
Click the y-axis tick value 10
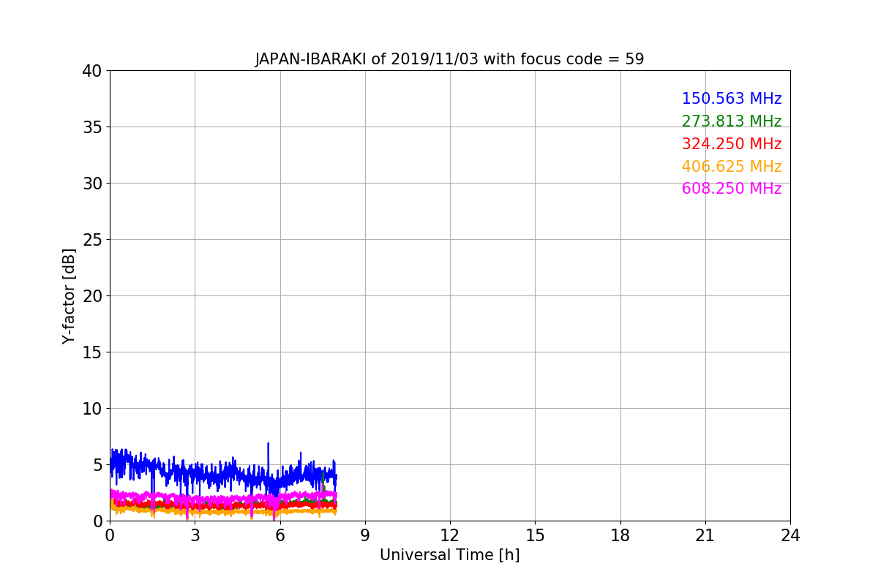click(92, 409)
